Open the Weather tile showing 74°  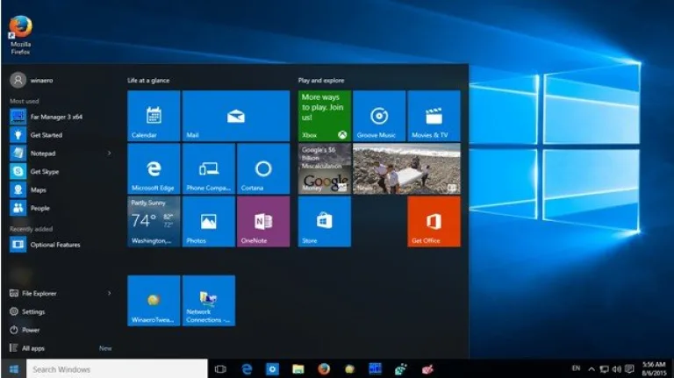[154, 221]
